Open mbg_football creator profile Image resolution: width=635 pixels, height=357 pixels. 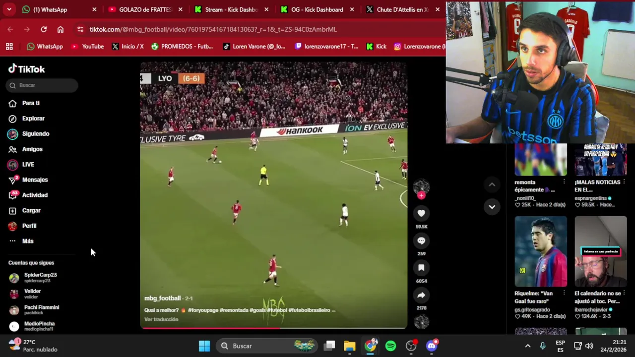(x=162, y=298)
